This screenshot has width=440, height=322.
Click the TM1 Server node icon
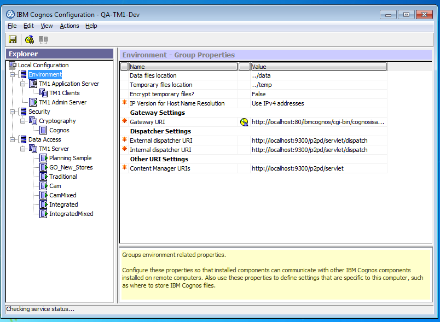(x=33, y=149)
